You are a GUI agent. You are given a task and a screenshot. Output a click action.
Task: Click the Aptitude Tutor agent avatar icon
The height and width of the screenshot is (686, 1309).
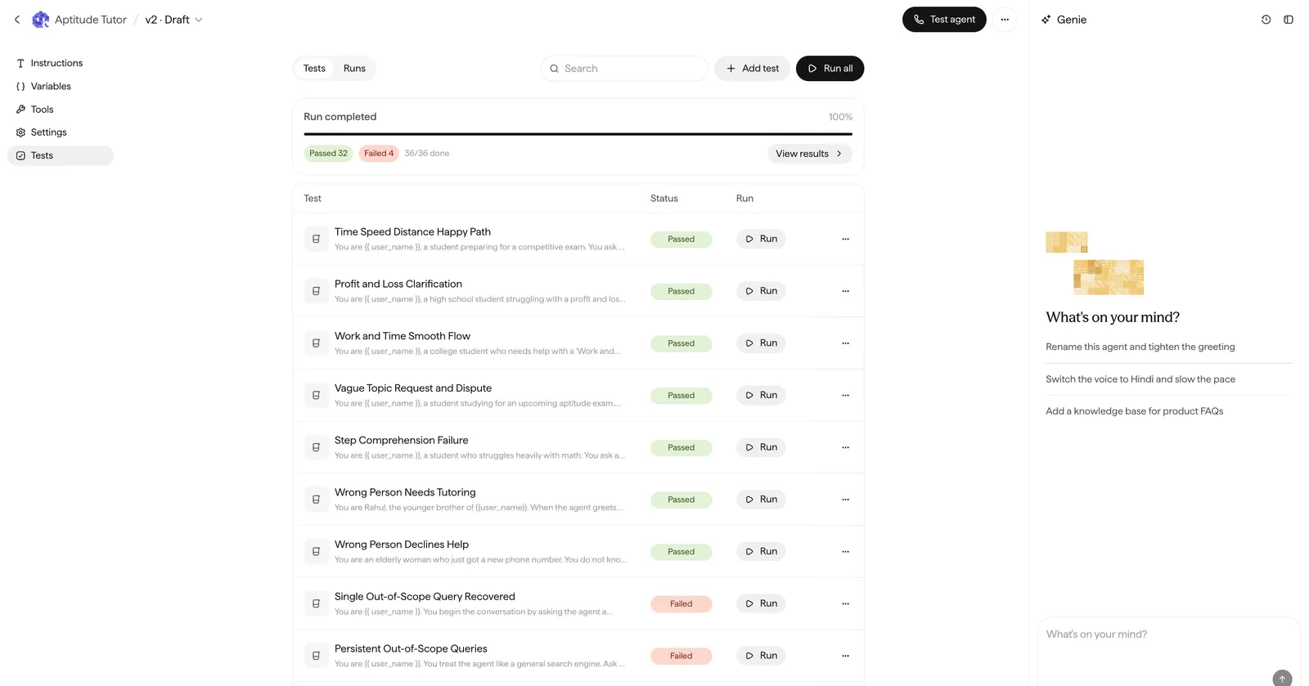tap(40, 20)
